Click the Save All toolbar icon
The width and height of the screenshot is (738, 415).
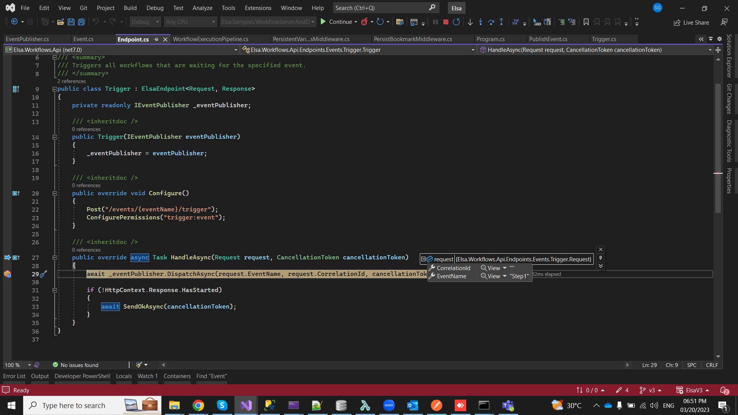[x=81, y=22]
